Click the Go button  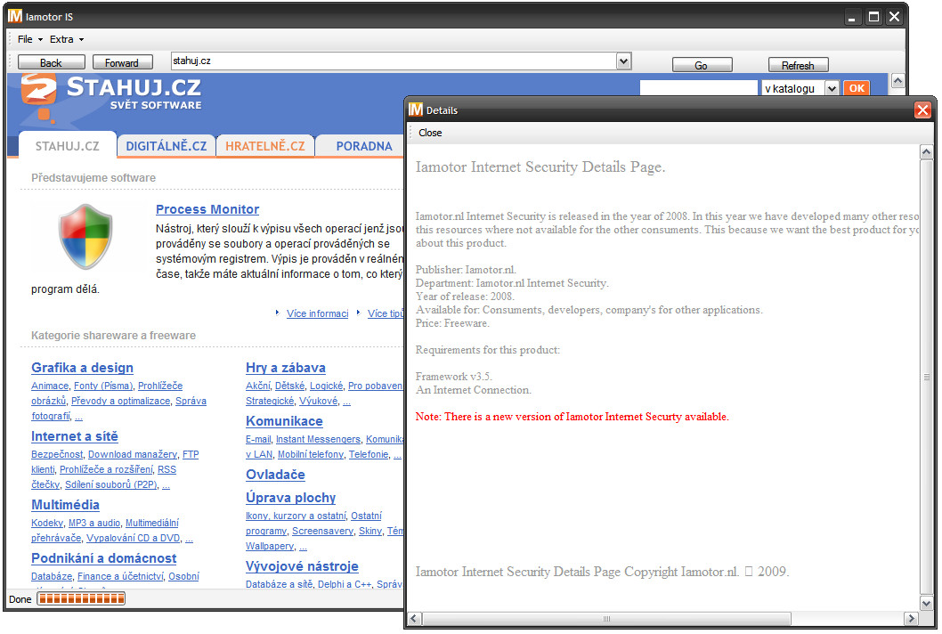coord(702,65)
